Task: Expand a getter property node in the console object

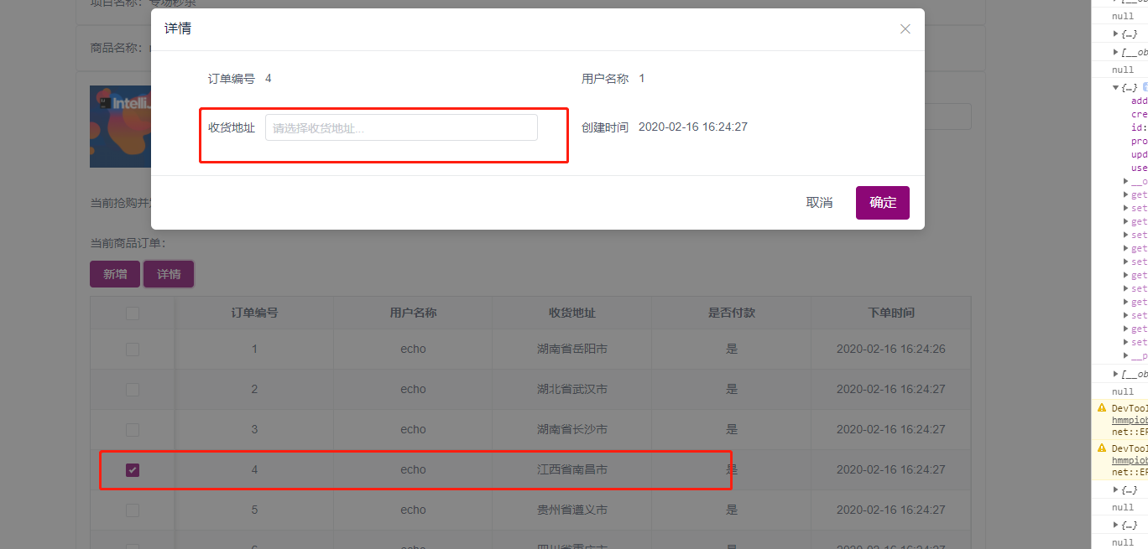Action: coord(1125,194)
